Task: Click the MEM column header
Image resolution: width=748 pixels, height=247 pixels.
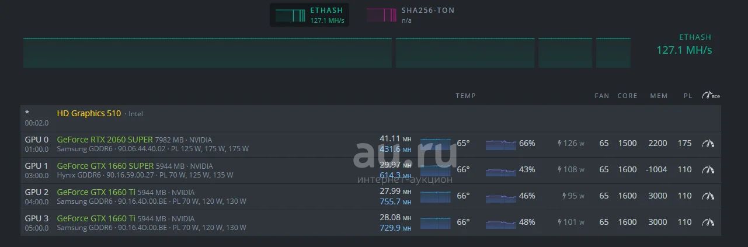Action: (x=659, y=96)
